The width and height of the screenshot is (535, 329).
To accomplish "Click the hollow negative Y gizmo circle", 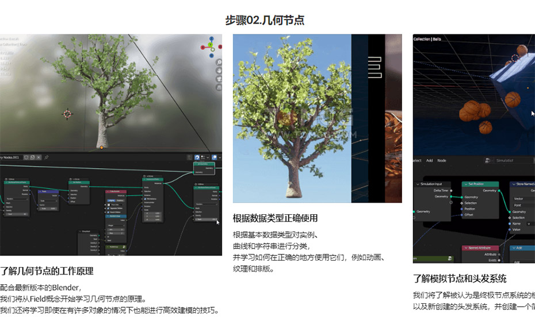I will [213, 49].
